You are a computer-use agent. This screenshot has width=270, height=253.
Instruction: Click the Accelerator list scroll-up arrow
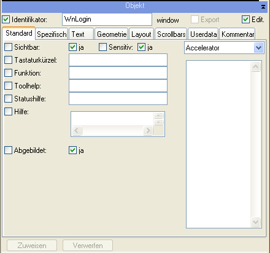coord(256,66)
